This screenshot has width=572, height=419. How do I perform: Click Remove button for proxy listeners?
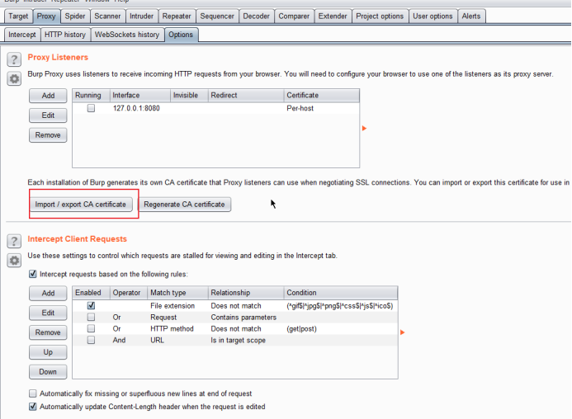[48, 135]
